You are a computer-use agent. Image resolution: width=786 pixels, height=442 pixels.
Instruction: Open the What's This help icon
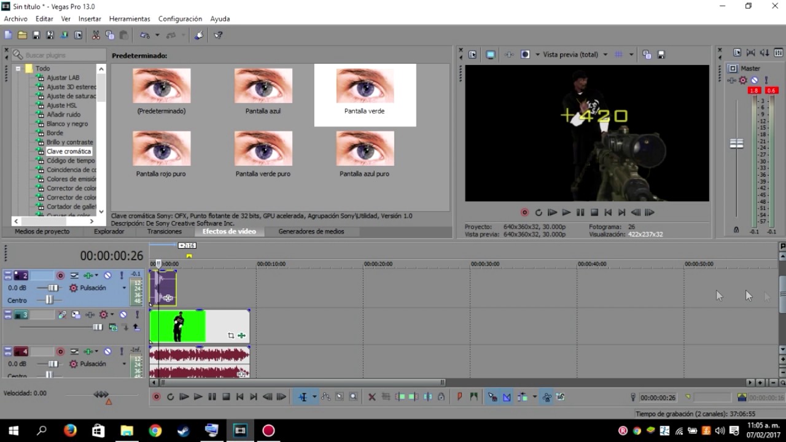[217, 35]
